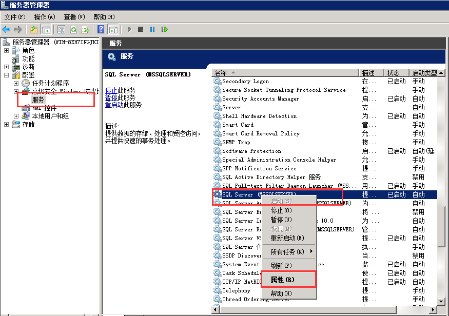Select the Security Accounts Manager service
This screenshot has height=316, width=449.
click(x=325, y=98)
